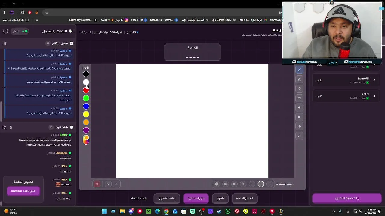Screen dimensions: 385x216
Task: Open 'كل الإشارات المرجعية' all bookmarks folder
Action: point(16,20)
